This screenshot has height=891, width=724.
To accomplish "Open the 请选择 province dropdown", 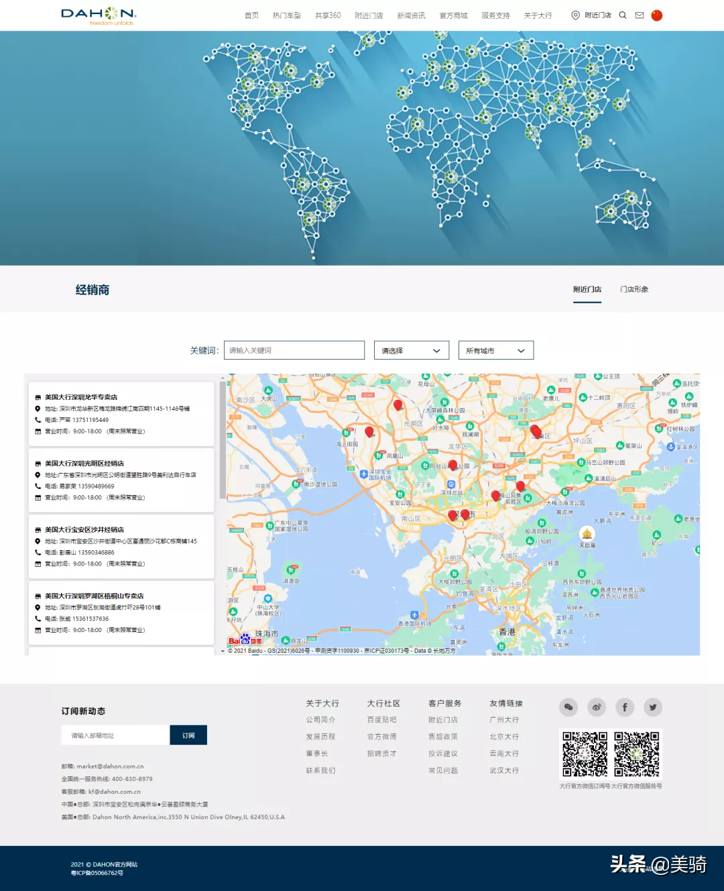I will pos(412,350).
